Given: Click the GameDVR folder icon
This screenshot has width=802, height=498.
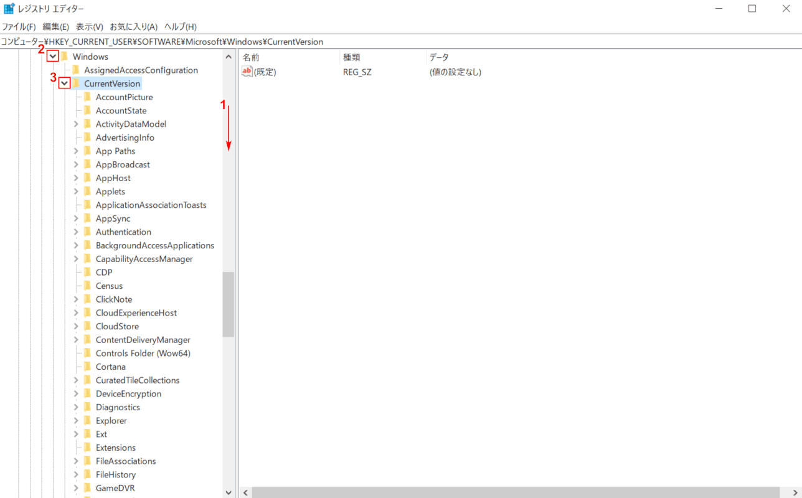Looking at the screenshot, I should click(x=87, y=488).
